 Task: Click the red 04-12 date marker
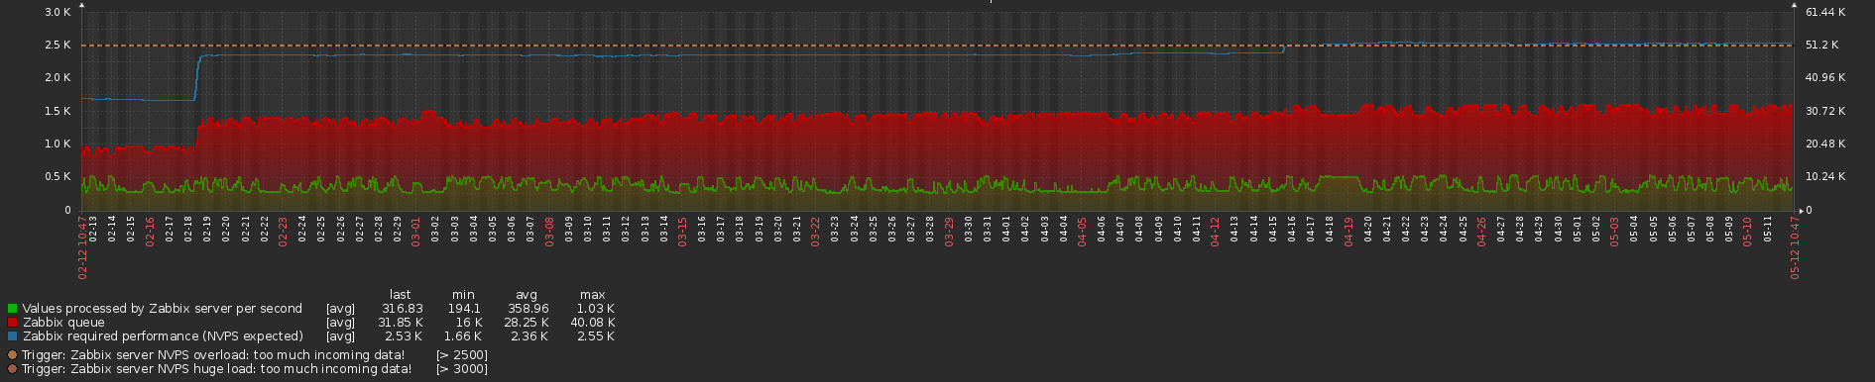[x=1216, y=231]
